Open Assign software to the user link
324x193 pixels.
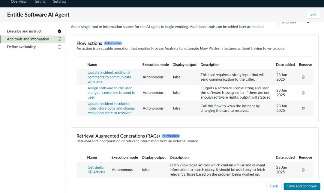click(x=111, y=93)
